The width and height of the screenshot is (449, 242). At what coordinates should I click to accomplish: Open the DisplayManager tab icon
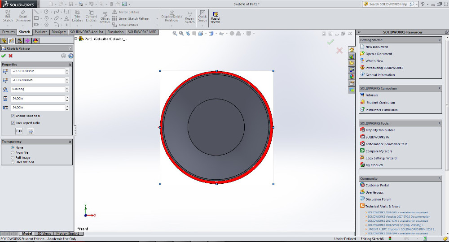pos(35,41)
